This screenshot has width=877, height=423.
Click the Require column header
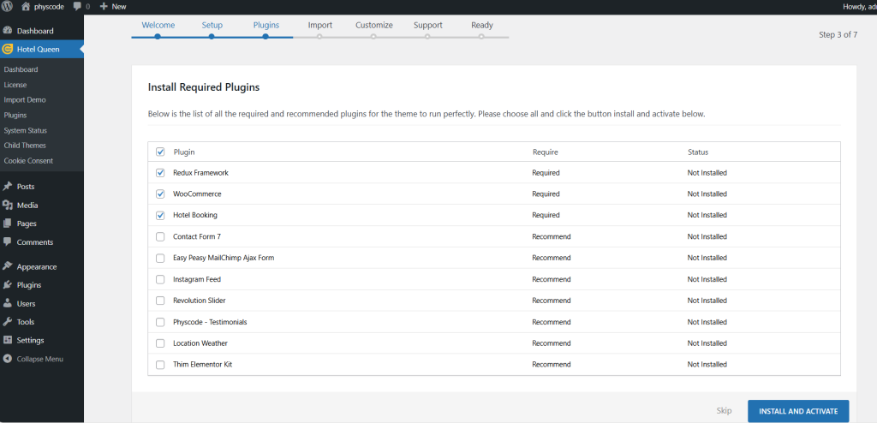[546, 152]
